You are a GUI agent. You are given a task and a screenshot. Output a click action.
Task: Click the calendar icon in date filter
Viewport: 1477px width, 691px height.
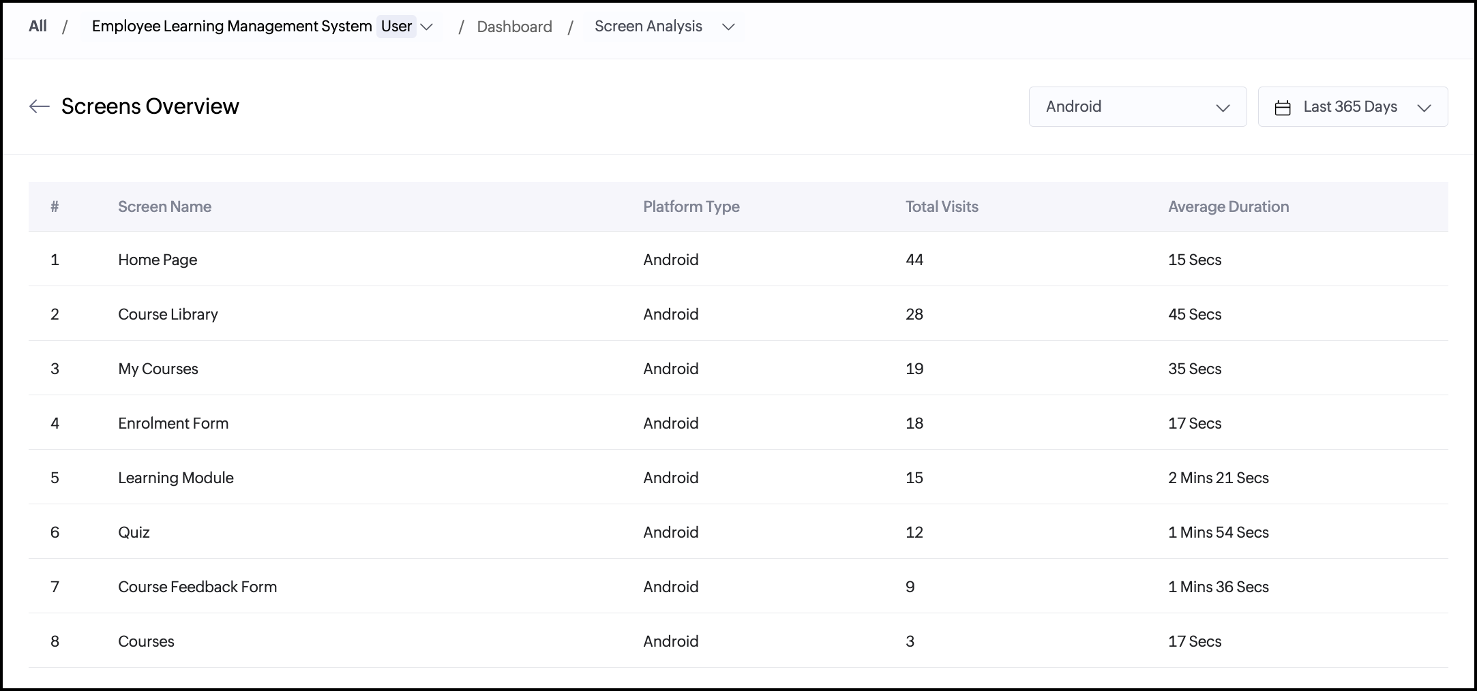click(1283, 108)
